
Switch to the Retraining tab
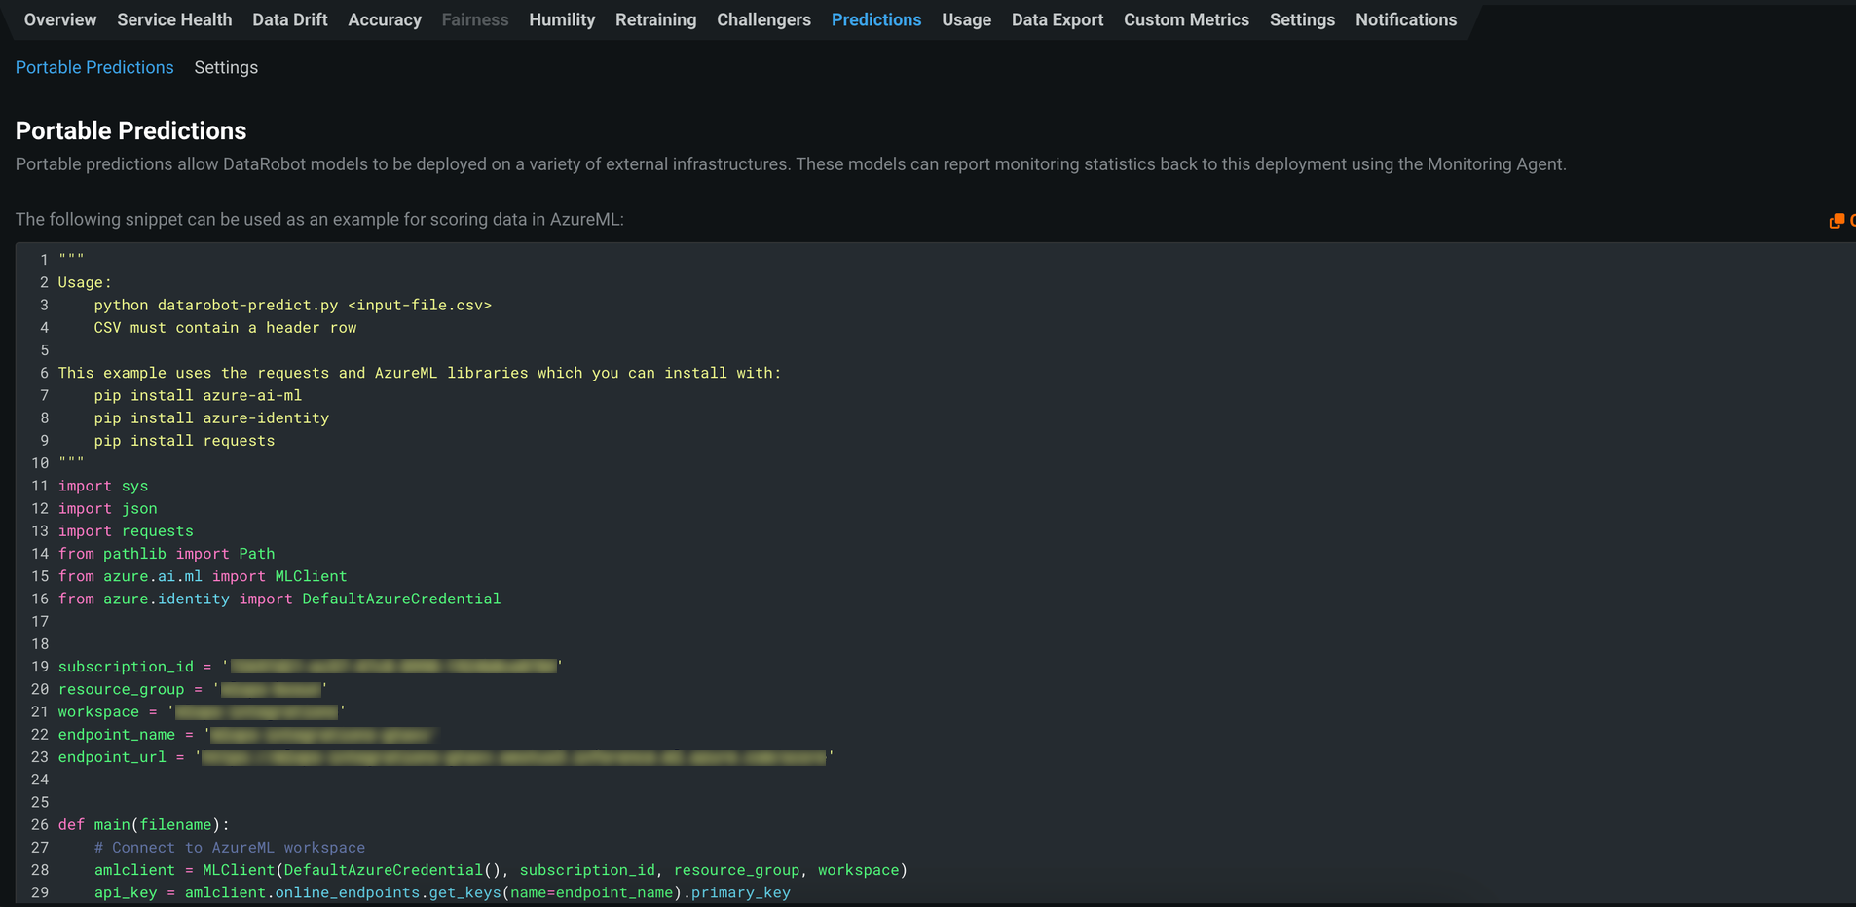click(655, 19)
